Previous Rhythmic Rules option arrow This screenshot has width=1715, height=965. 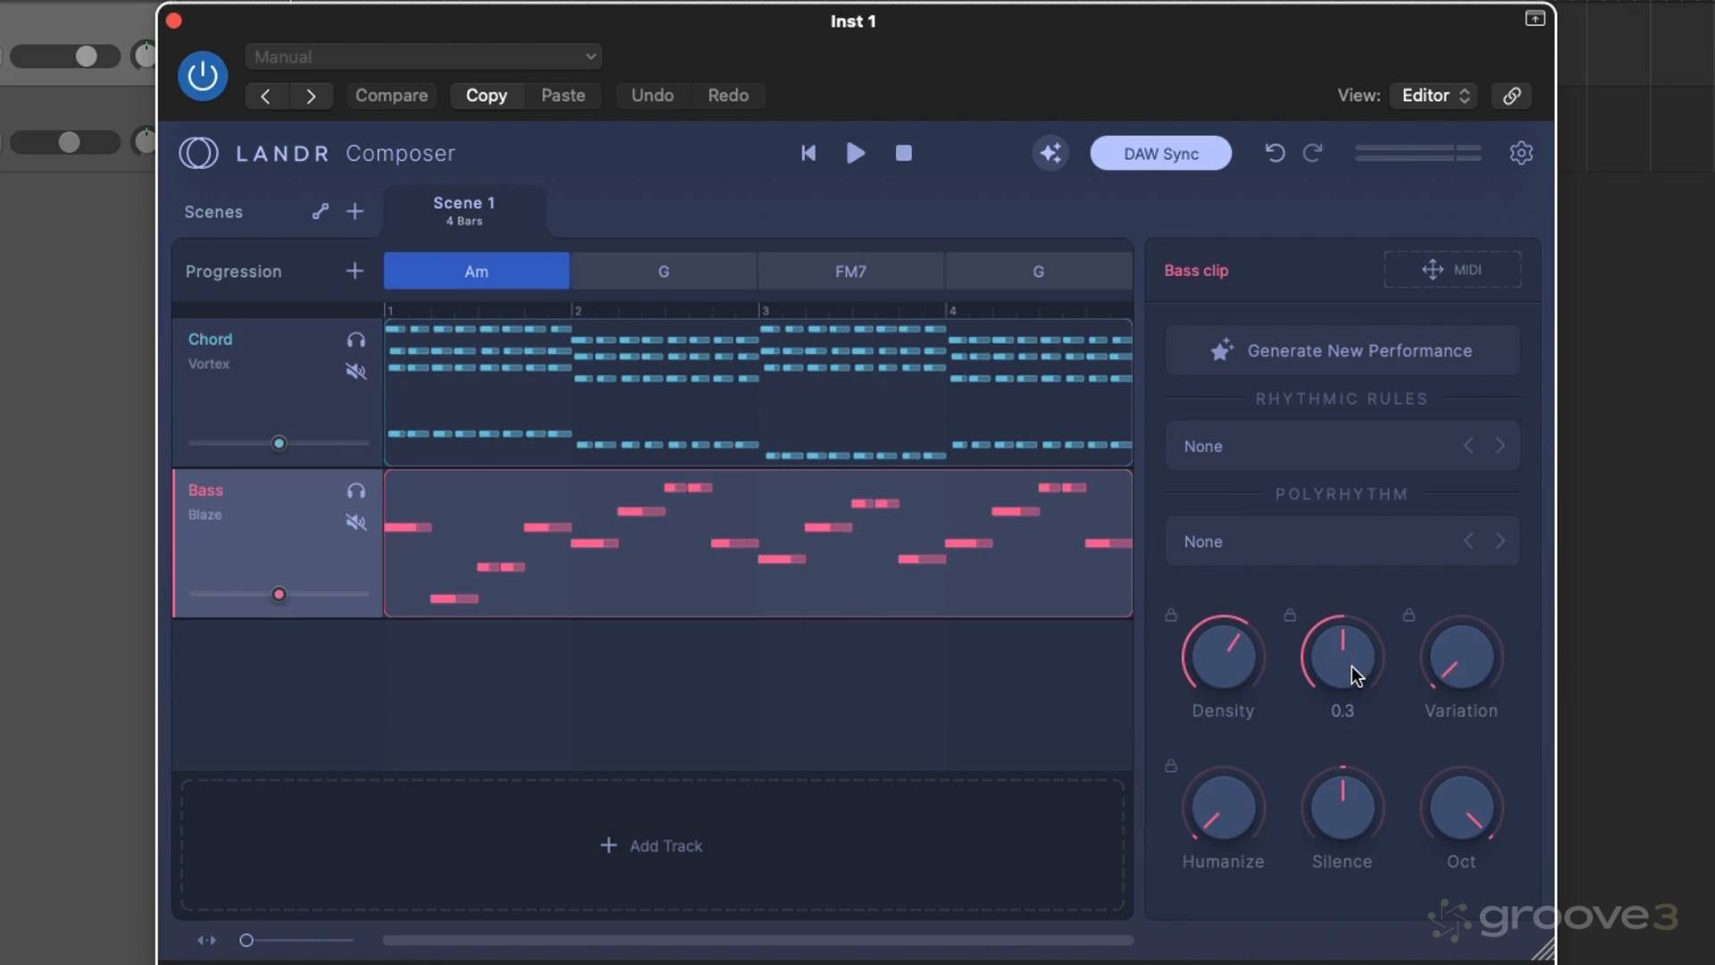pyautogui.click(x=1468, y=446)
